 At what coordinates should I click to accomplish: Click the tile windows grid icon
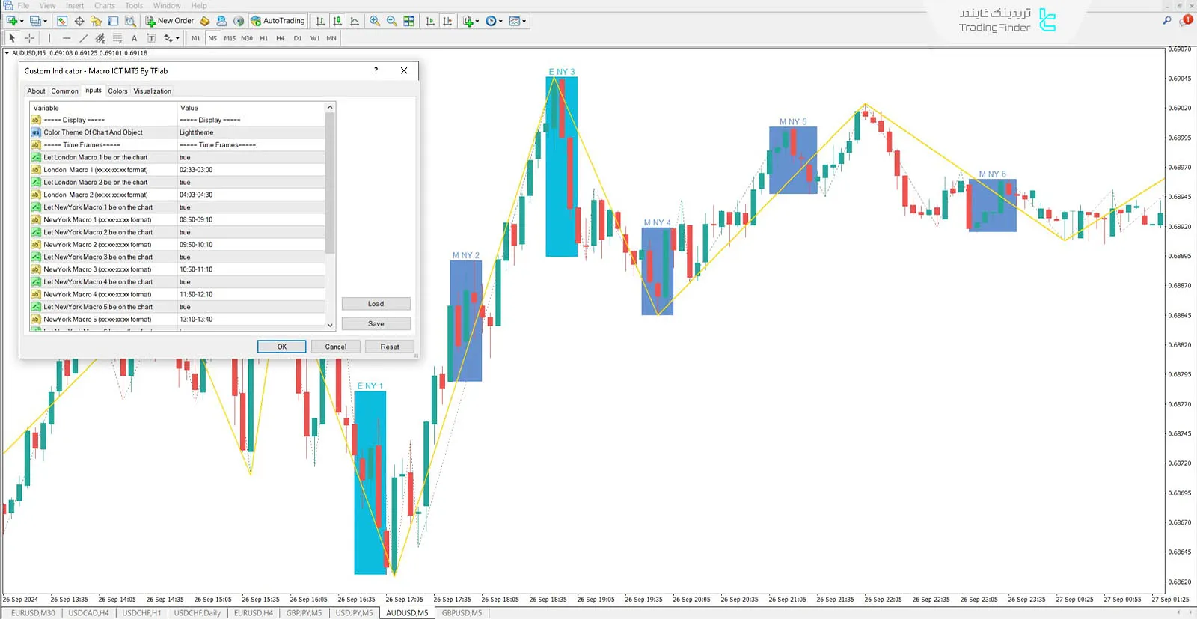tap(408, 21)
